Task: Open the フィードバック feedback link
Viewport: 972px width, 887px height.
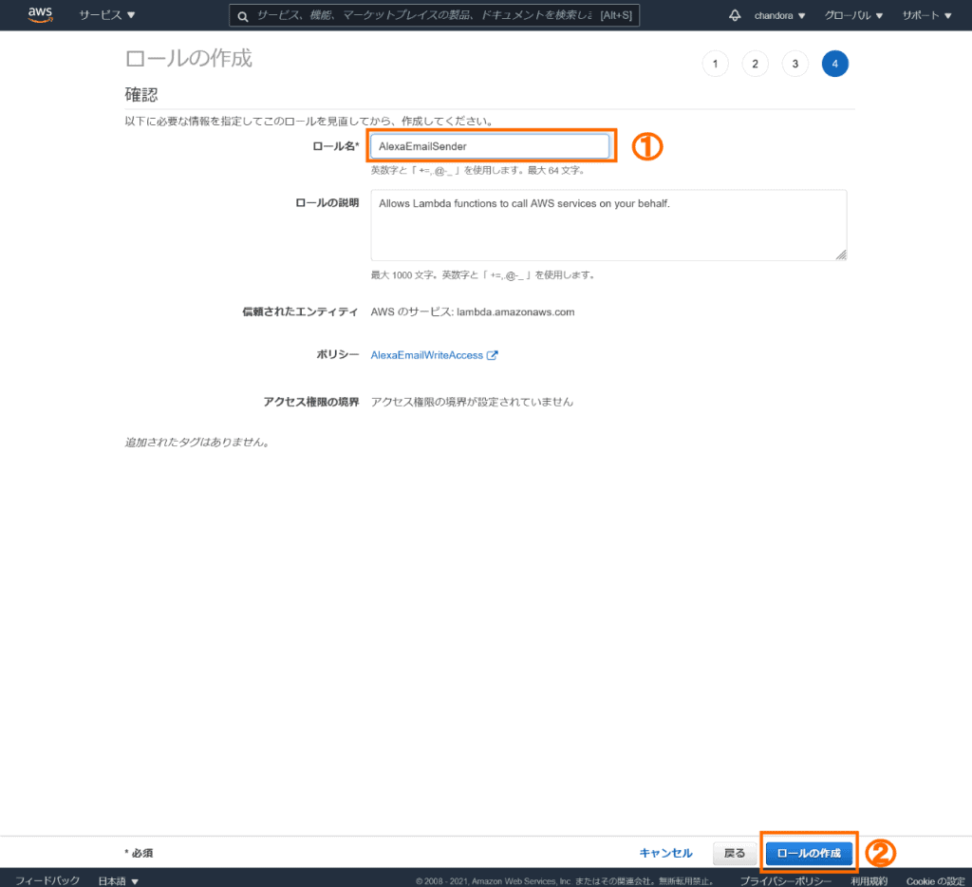Action: (x=47, y=880)
